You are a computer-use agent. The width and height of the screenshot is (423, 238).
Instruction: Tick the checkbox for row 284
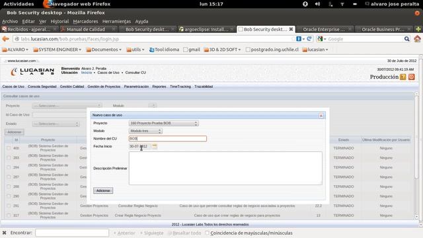(9, 167)
